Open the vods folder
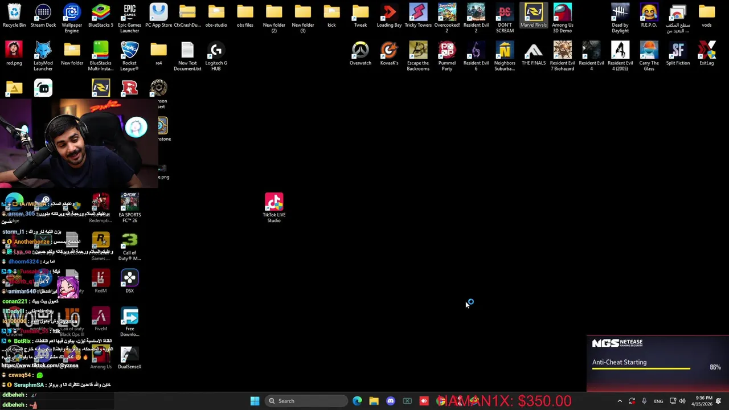Viewport: 729px width, 410px height. click(707, 16)
